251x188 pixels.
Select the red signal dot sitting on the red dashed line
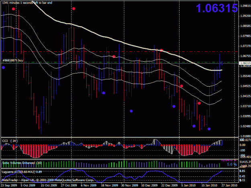tap(161, 51)
